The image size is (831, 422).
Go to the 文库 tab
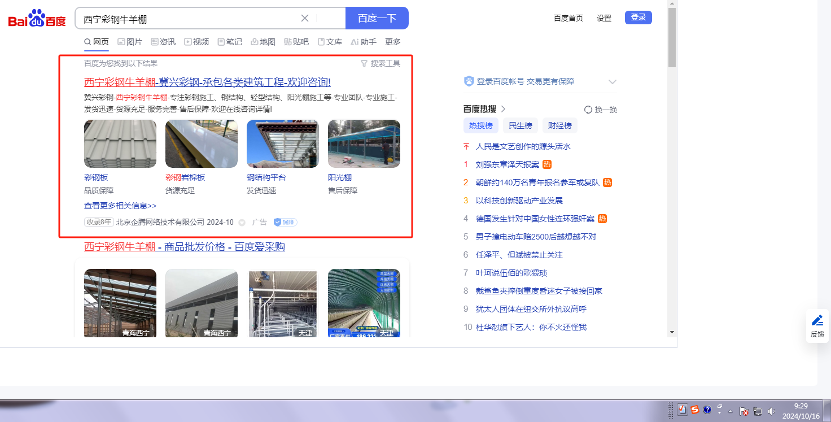330,42
